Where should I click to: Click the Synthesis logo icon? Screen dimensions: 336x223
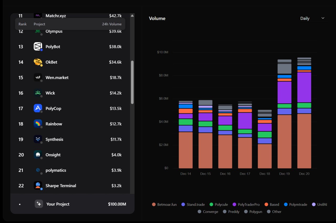click(38, 139)
